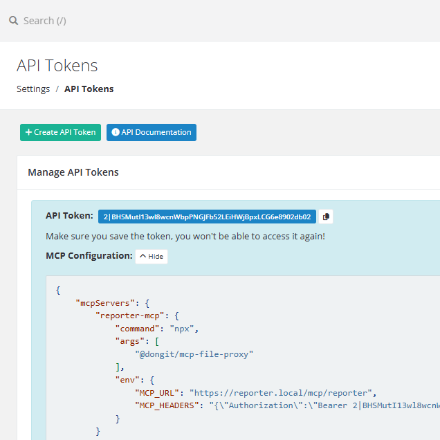Open the Settings breadcrumb link
This screenshot has width=440, height=440.
[33, 89]
